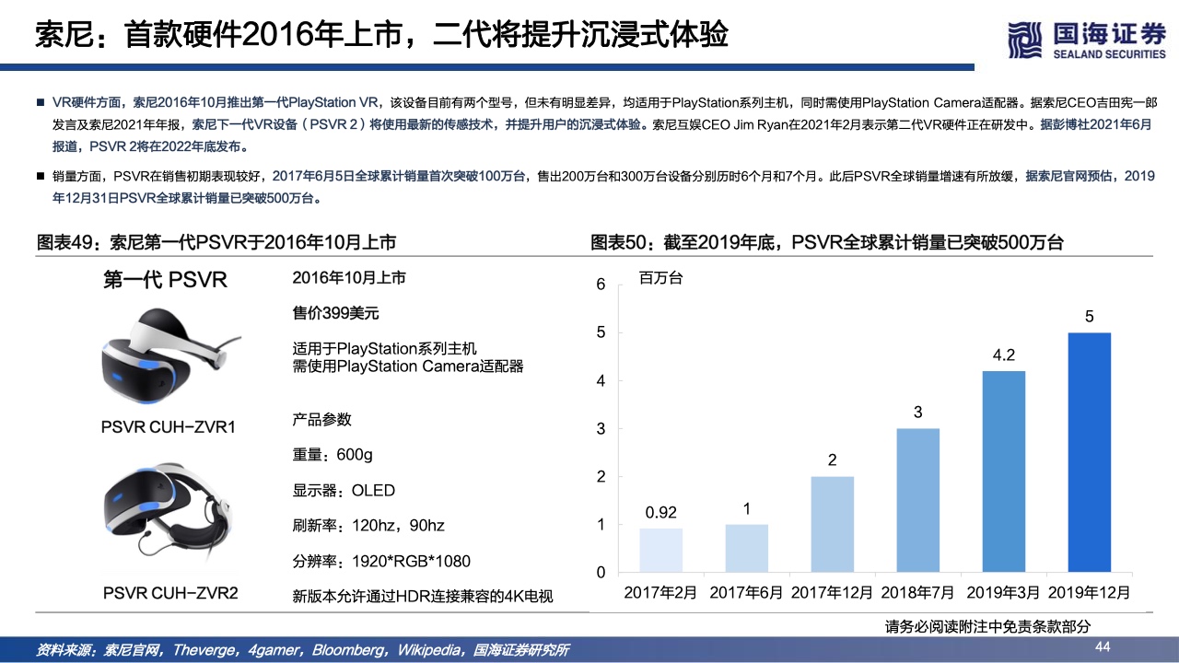Click data label '3' above the 2018年7月 bar
This screenshot has height=663, width=1179.
pos(918,413)
